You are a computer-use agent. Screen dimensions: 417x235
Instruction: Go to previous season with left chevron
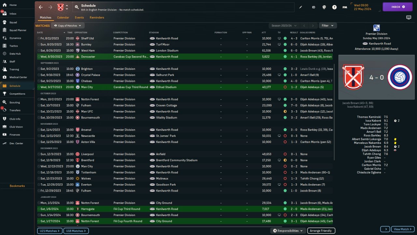click(x=304, y=25)
